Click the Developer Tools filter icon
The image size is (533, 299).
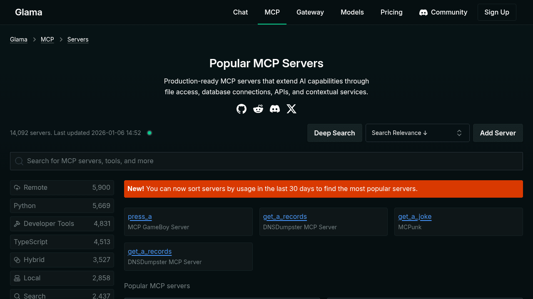(17, 223)
